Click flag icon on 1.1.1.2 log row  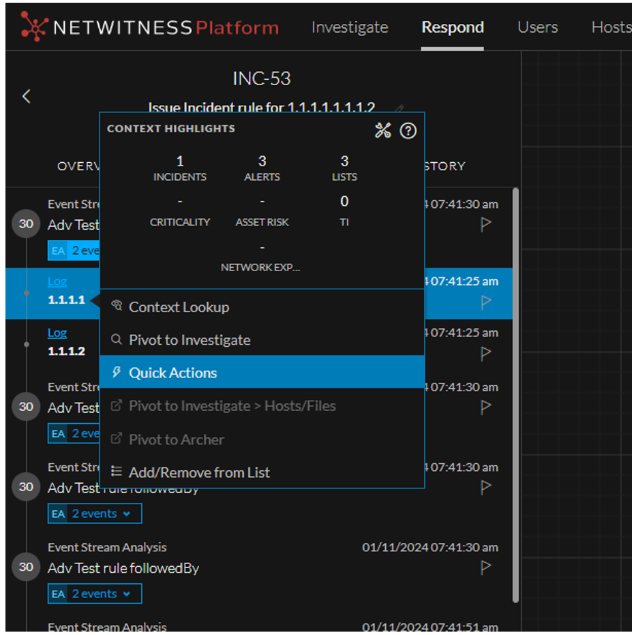point(485,354)
